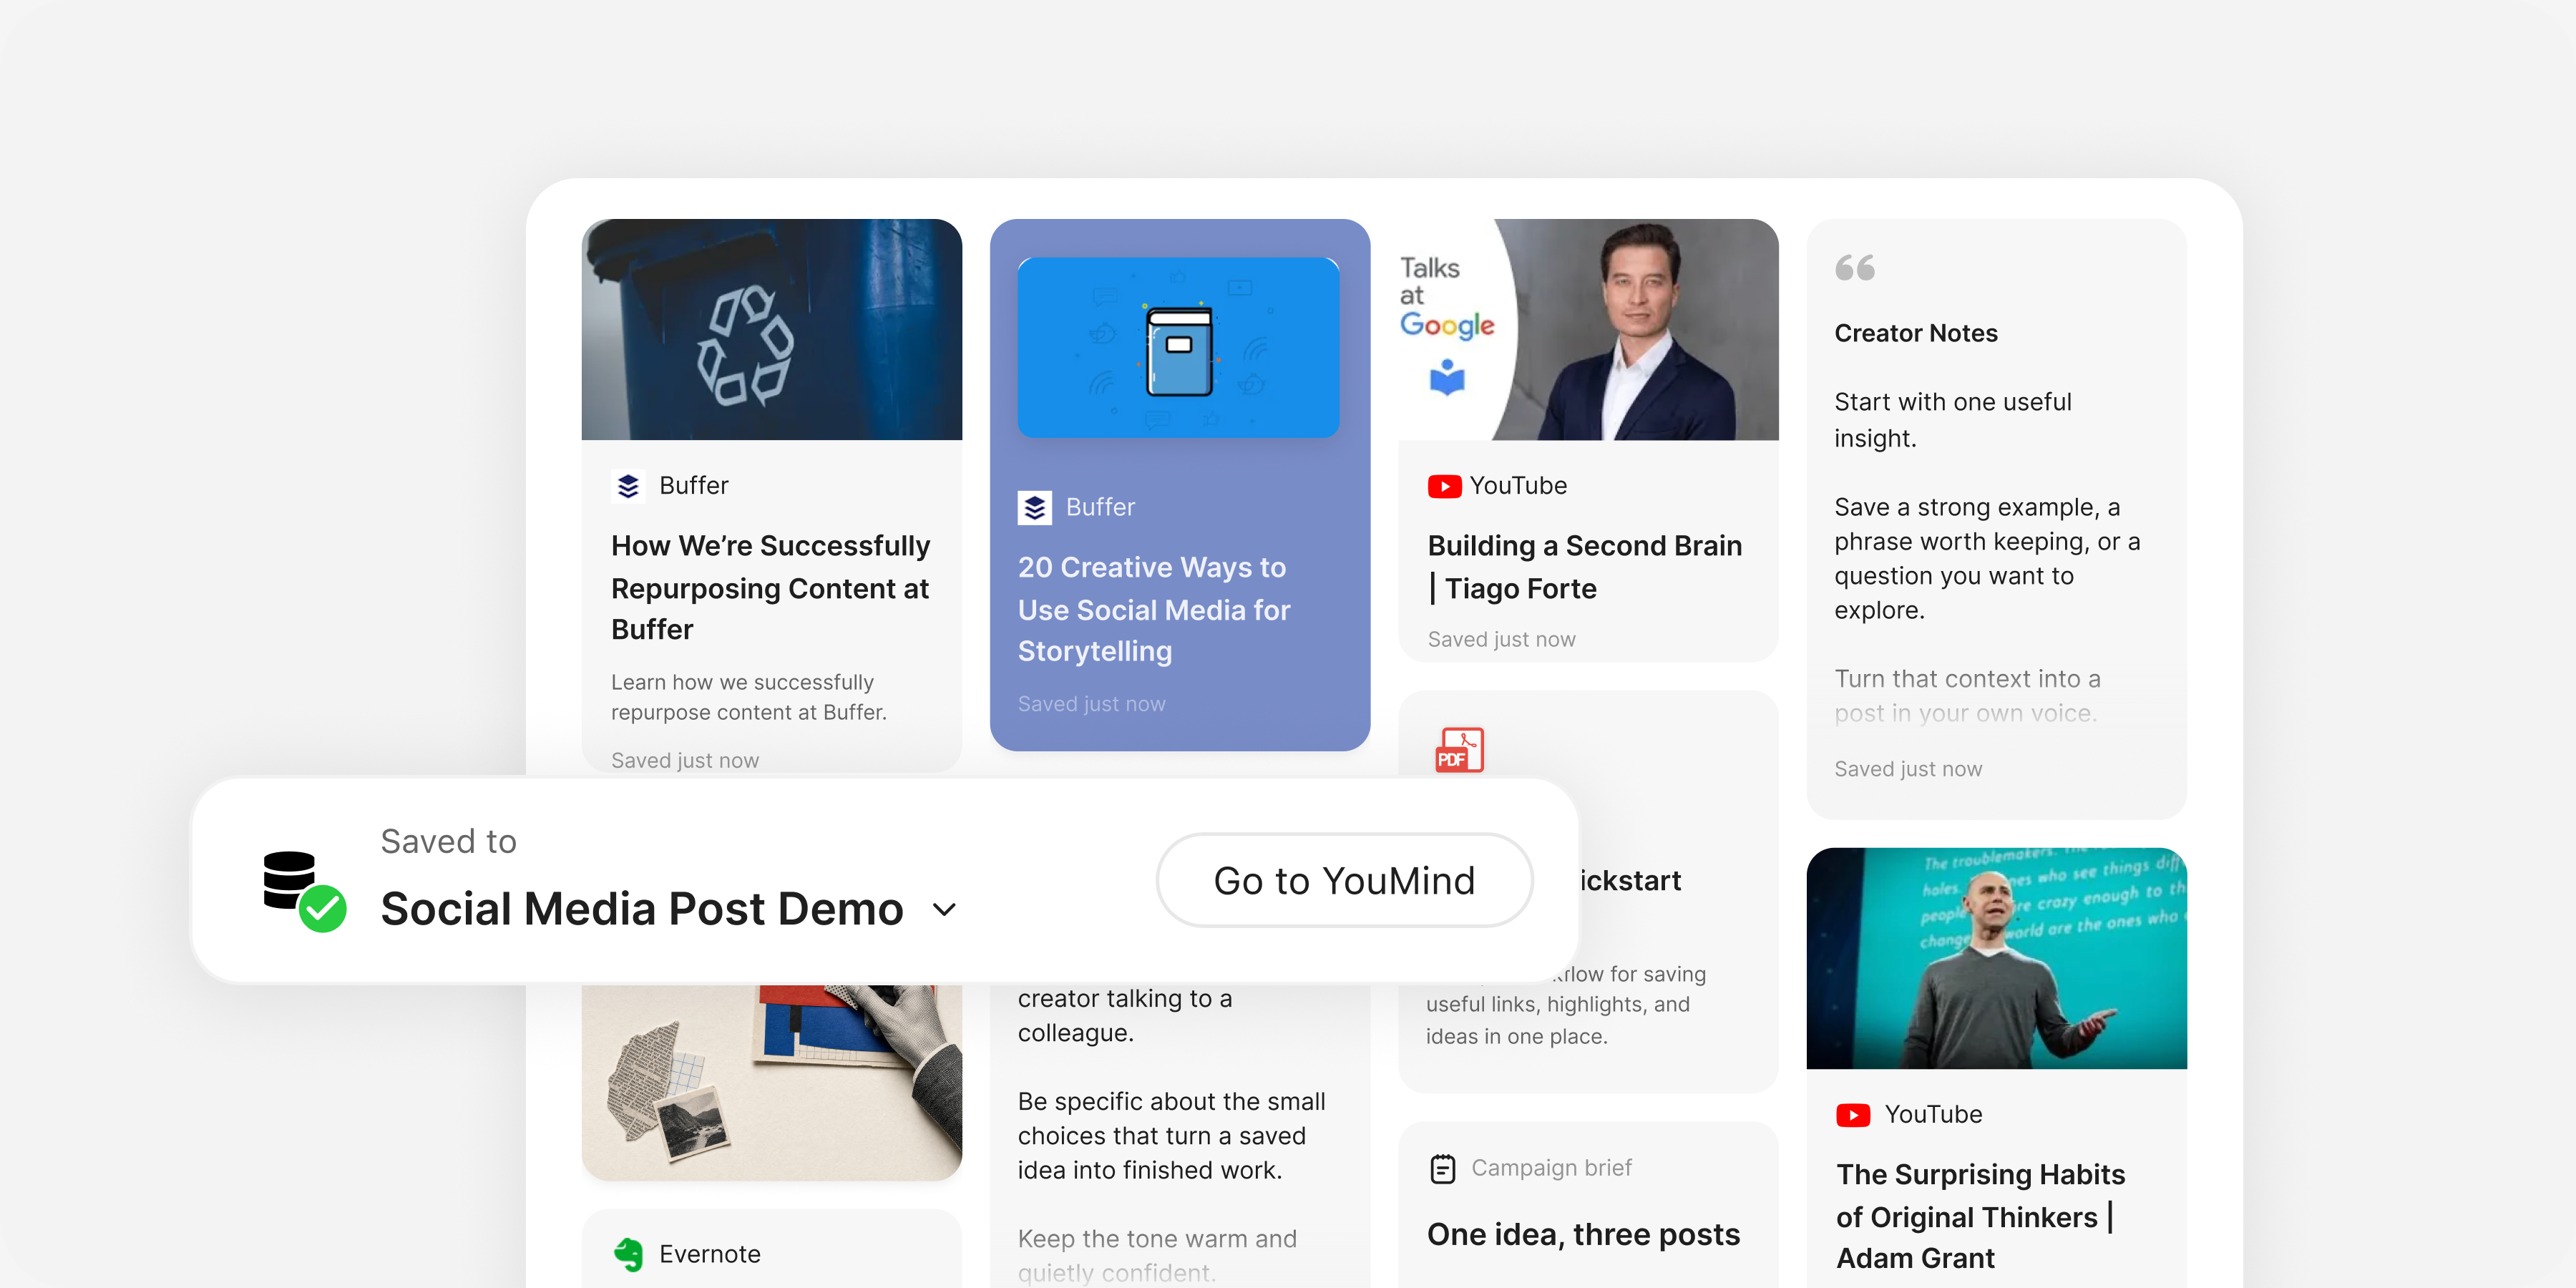Viewport: 2576px width, 1288px height.
Task: Click the Evernote source label
Action: pyautogui.click(x=709, y=1254)
